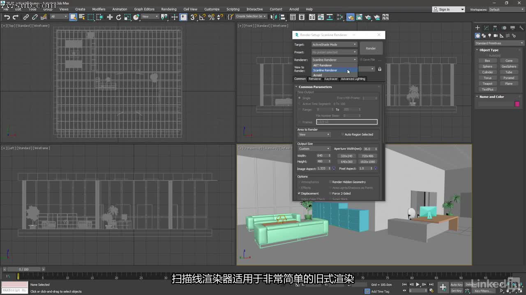526x295 pixels.
Task: Switch to the Advanced Lighting tab
Action: point(353,79)
